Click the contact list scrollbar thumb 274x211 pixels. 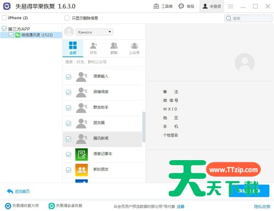tap(144, 127)
